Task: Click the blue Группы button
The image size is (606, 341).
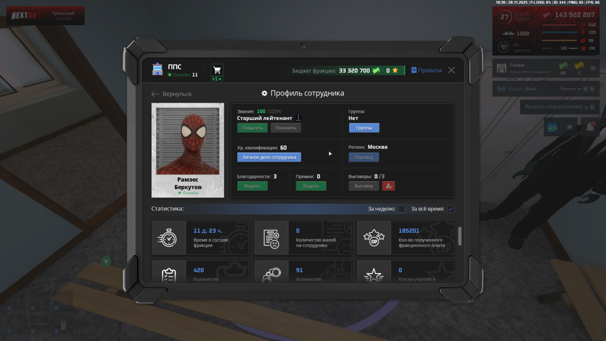Action: 364,128
